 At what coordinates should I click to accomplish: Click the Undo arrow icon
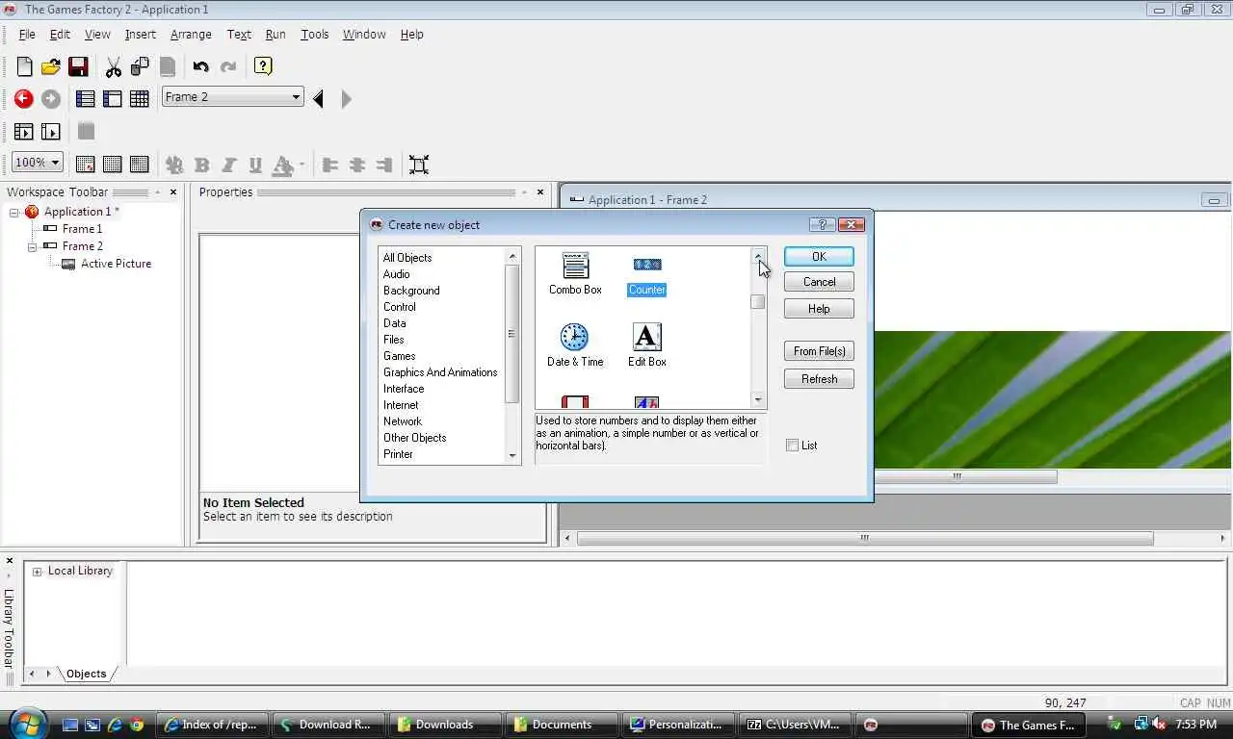pyautogui.click(x=200, y=66)
